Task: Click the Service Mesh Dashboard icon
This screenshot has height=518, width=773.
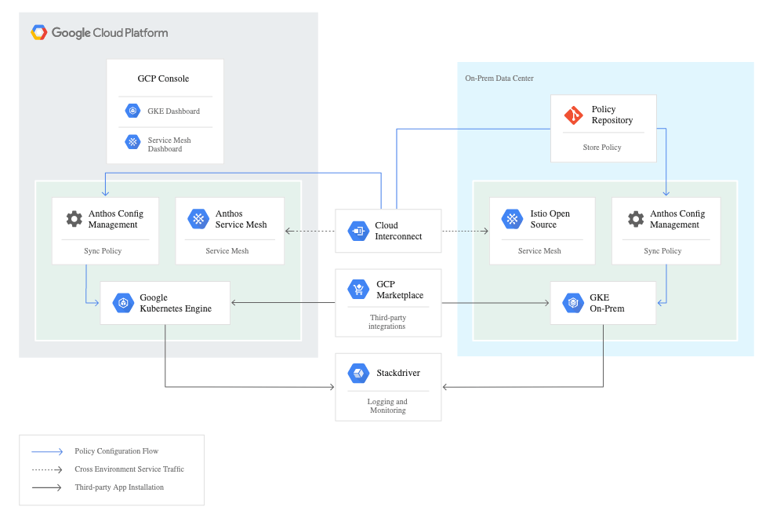Action: coord(132,143)
